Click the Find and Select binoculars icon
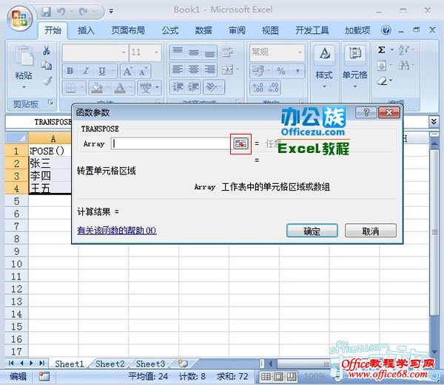 404,66
